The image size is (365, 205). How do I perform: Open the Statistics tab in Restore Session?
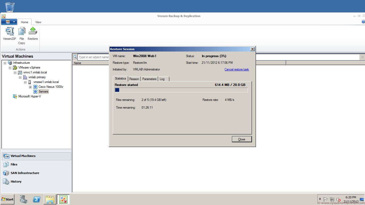point(120,78)
